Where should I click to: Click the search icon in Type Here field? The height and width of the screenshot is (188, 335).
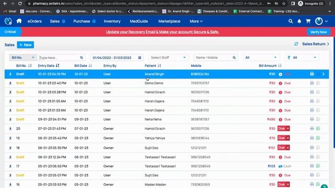point(82,57)
